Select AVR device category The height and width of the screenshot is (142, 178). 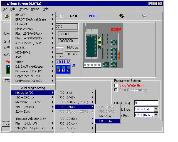[33, 57]
